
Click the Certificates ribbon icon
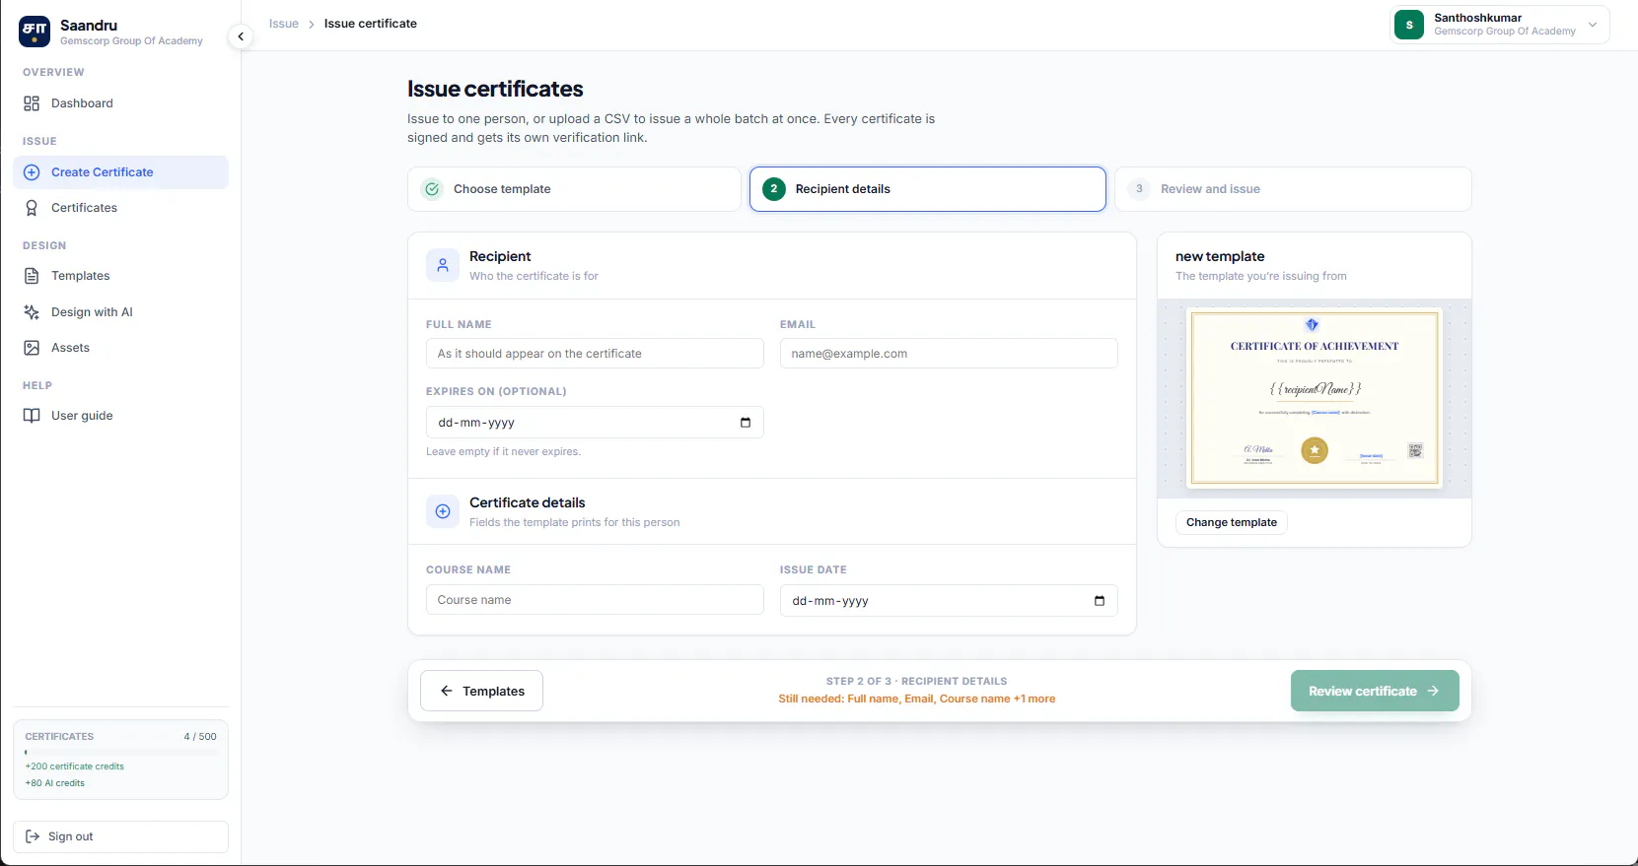tap(32, 208)
